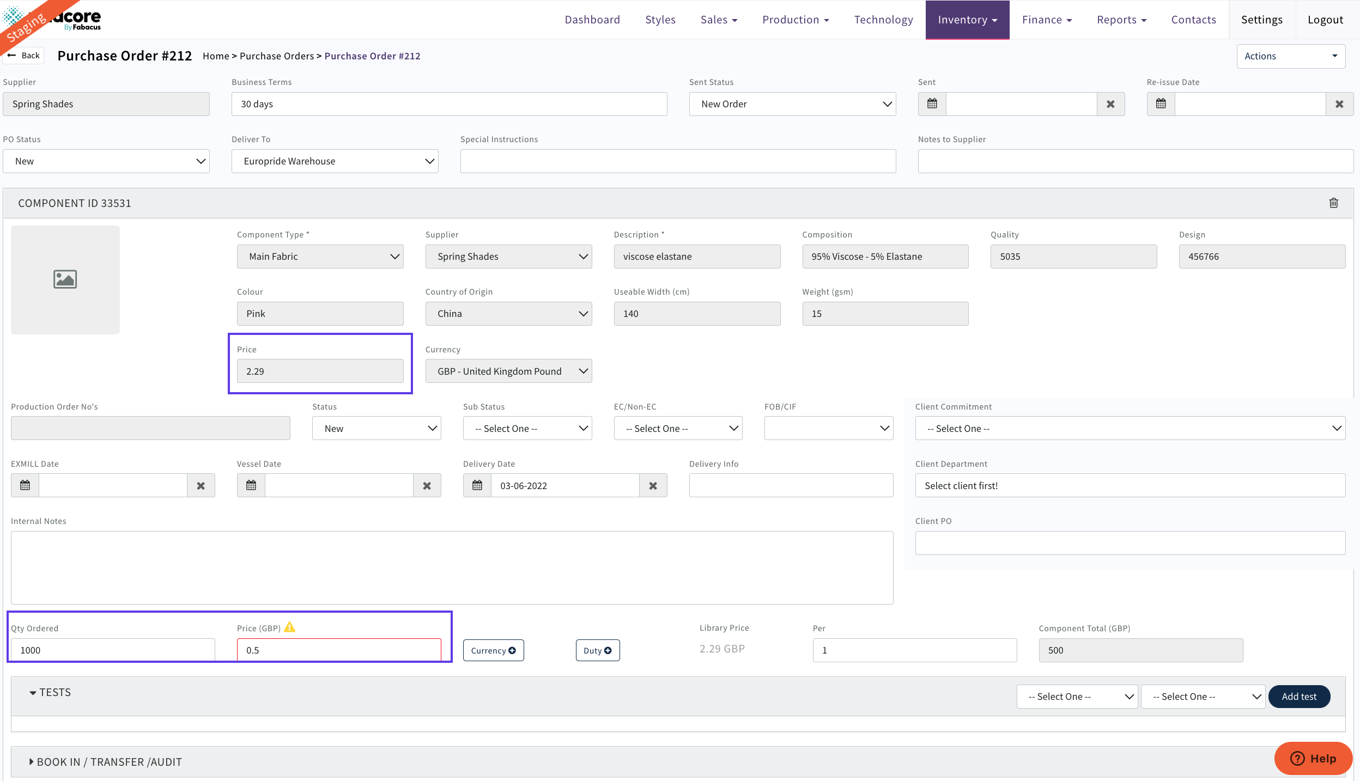Viewport: 1360px width, 781px height.
Task: Expand the BOOK IN / TRANSFER /AUDIT section
Action: pos(109,762)
